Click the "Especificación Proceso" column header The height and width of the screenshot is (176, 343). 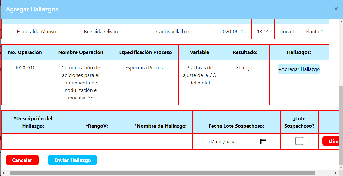click(146, 52)
